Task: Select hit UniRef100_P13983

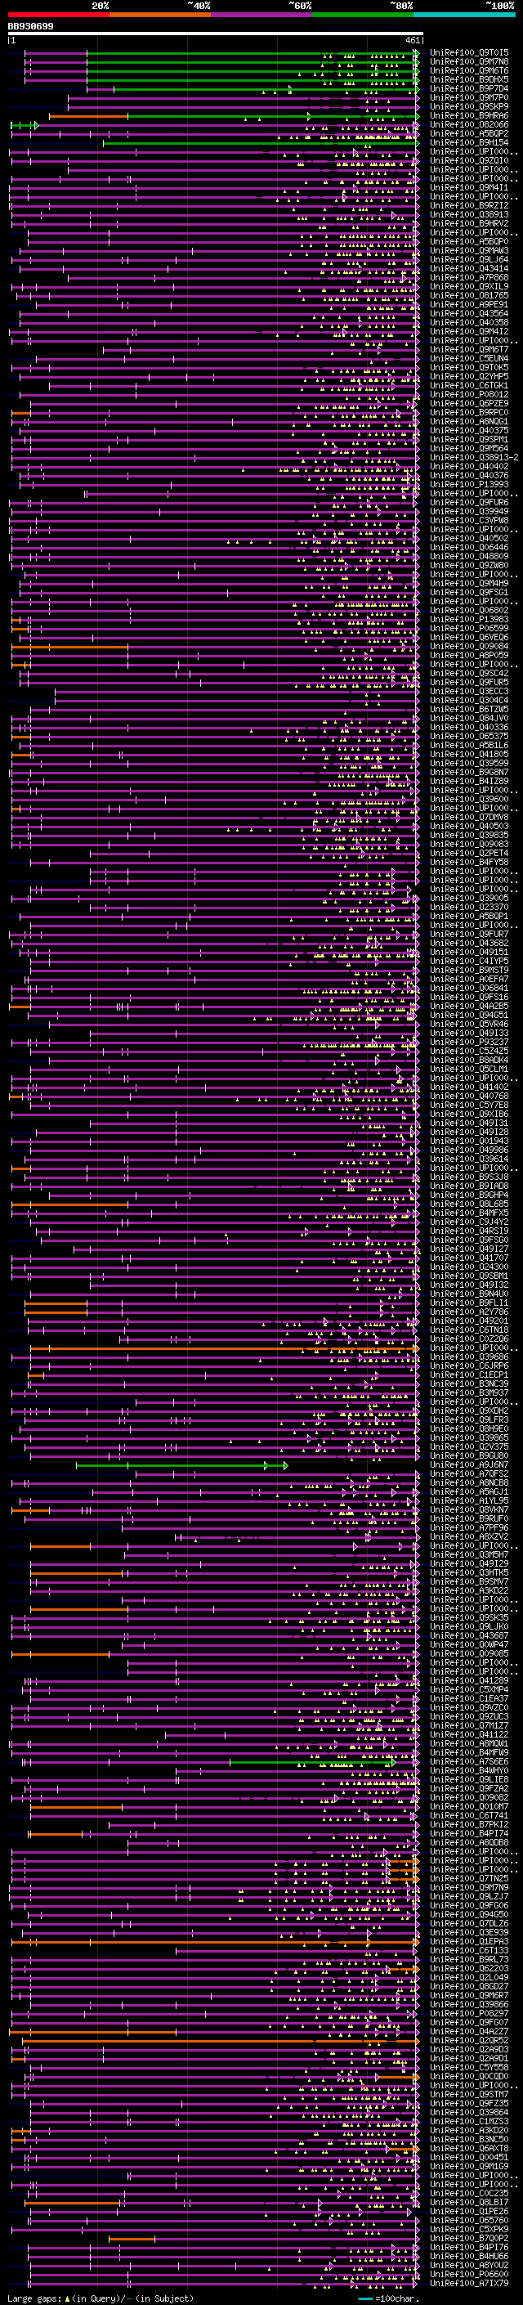Action: click(x=469, y=619)
